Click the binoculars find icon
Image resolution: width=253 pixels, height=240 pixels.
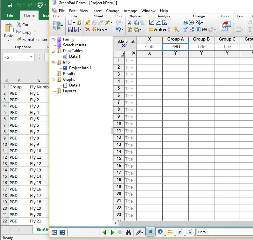click(x=128, y=232)
